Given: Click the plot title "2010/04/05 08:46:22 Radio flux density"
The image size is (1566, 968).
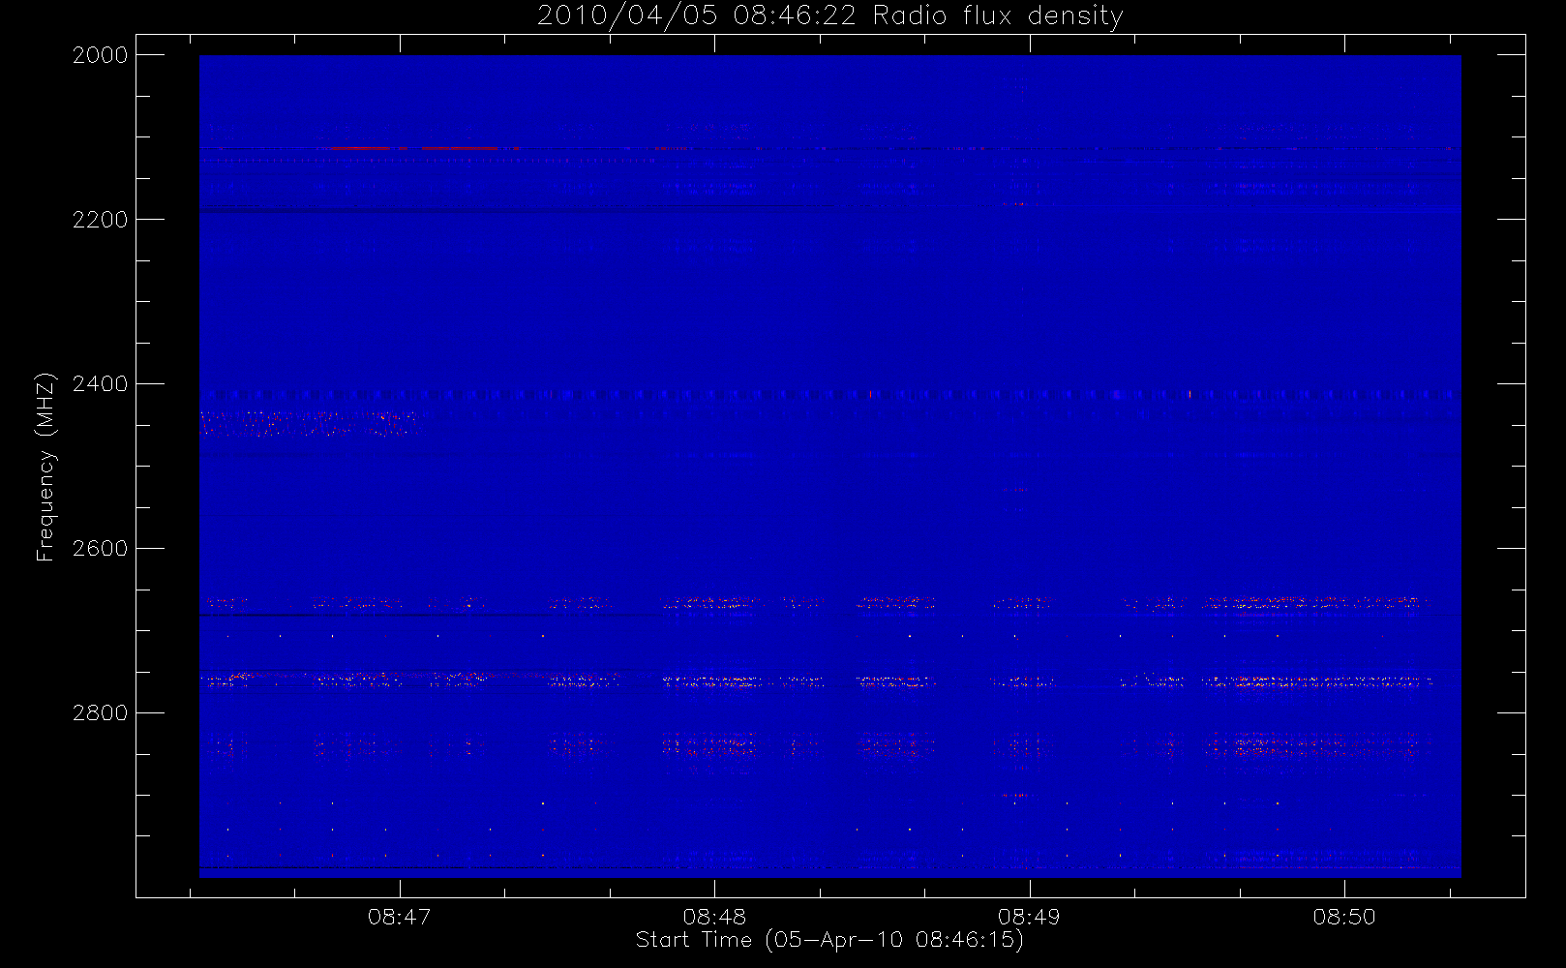Looking at the screenshot, I should 830,16.
